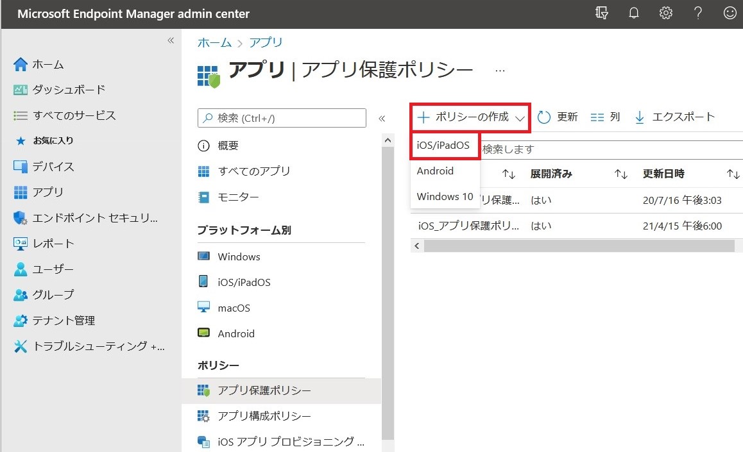Sort by the 更新日時 column
The image size is (743, 452).
click(733, 174)
